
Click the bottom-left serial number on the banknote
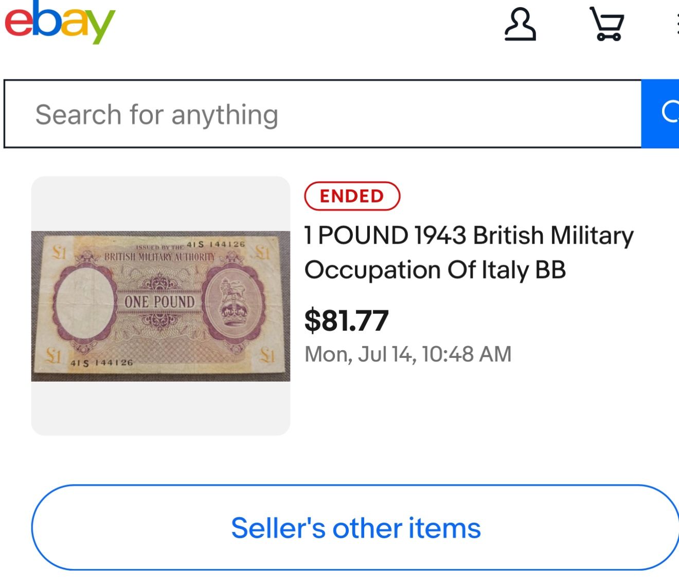(x=101, y=363)
